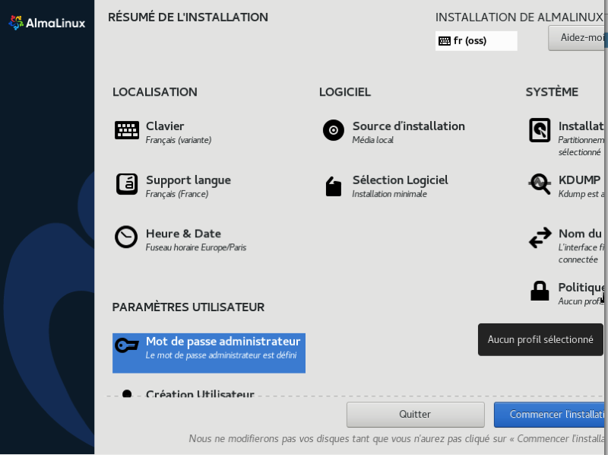Click the key icon for administrator password
Screen dimensions: 608x455
127,345
